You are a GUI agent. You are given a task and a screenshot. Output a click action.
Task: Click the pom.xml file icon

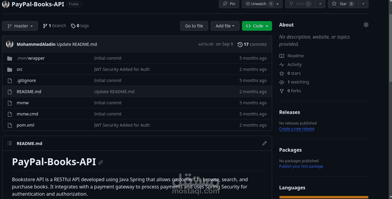click(10, 125)
